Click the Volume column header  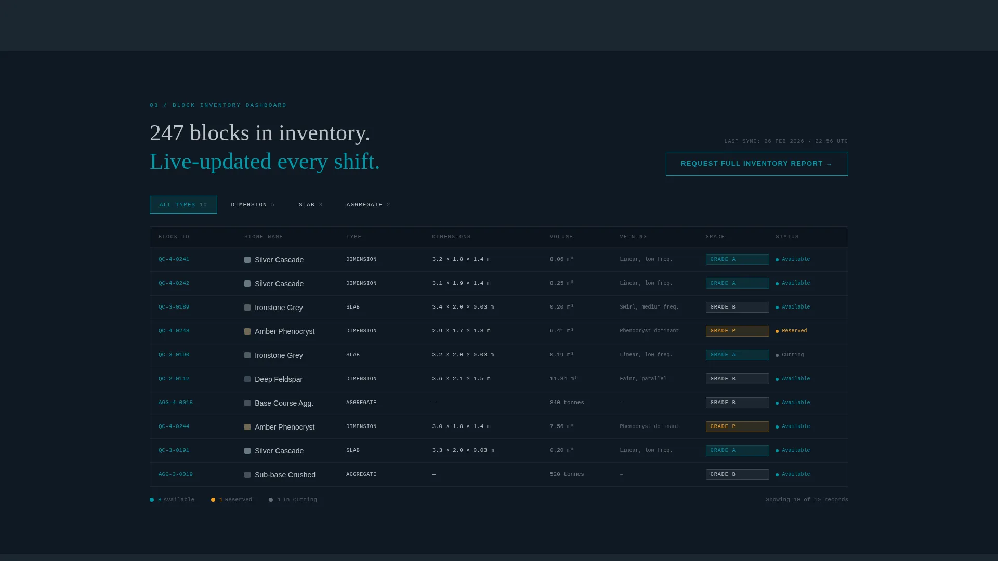coord(561,237)
